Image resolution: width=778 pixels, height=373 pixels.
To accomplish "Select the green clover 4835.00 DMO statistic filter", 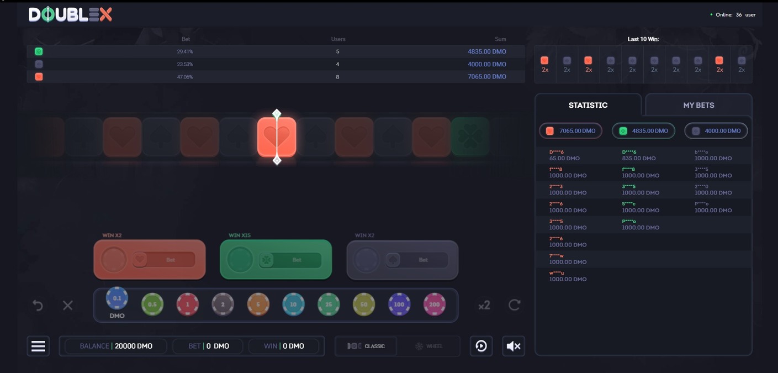I will point(643,130).
